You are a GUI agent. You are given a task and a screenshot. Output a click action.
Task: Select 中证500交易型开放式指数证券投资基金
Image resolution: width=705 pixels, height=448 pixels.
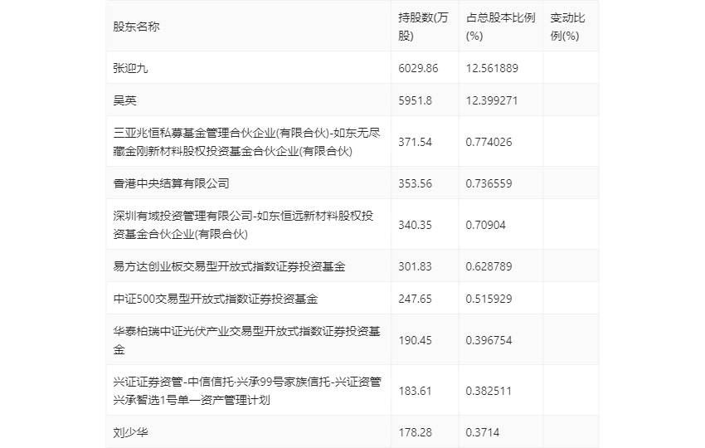coord(216,299)
